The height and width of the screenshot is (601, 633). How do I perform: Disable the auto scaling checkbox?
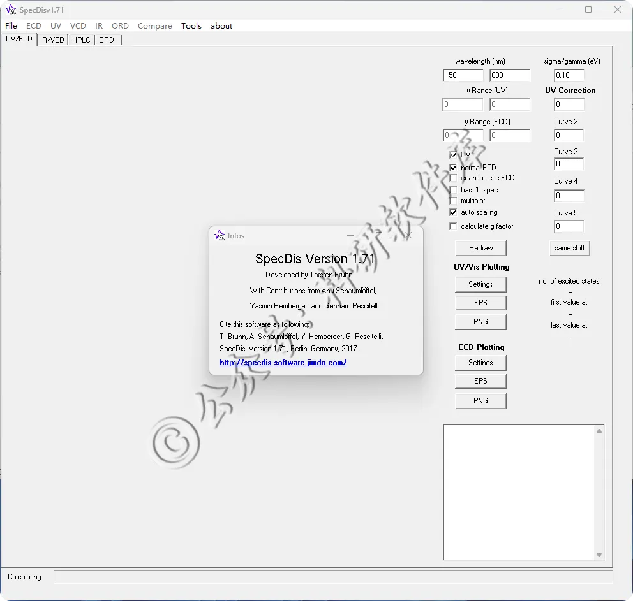pos(453,212)
